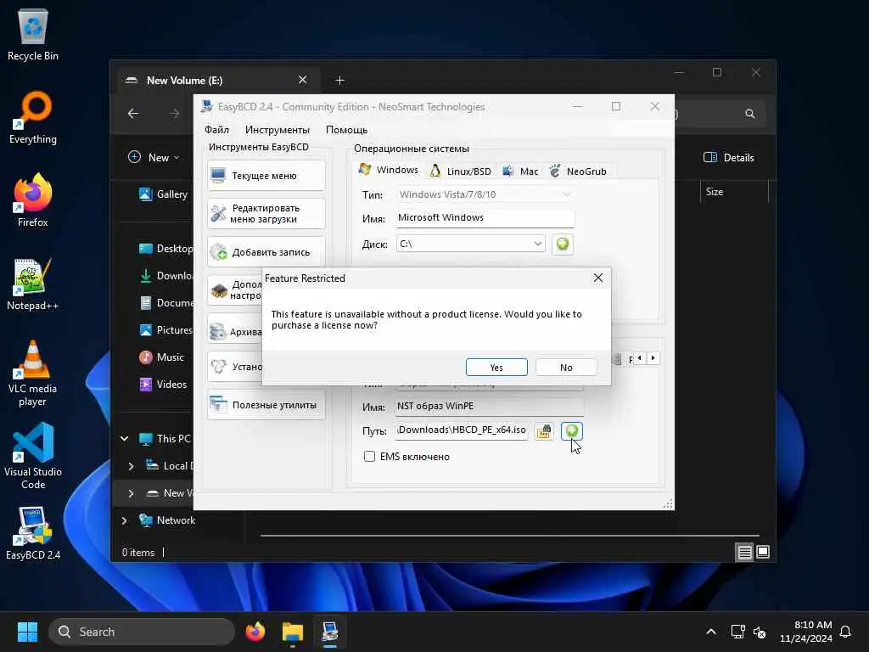Select Visual Studio Code desktop shortcut
Screen dimensions: 869x652
tap(33, 456)
